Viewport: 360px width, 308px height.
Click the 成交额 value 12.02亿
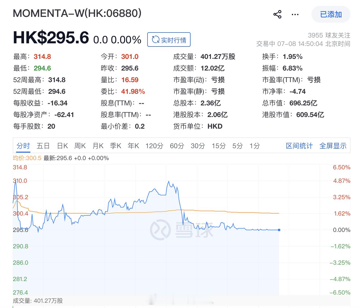tap(212, 68)
